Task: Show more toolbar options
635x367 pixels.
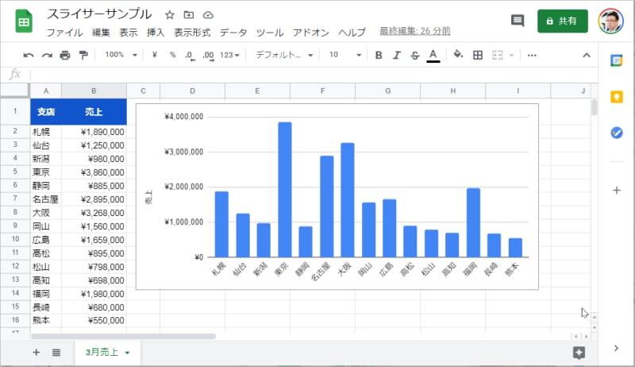Action: [x=532, y=55]
